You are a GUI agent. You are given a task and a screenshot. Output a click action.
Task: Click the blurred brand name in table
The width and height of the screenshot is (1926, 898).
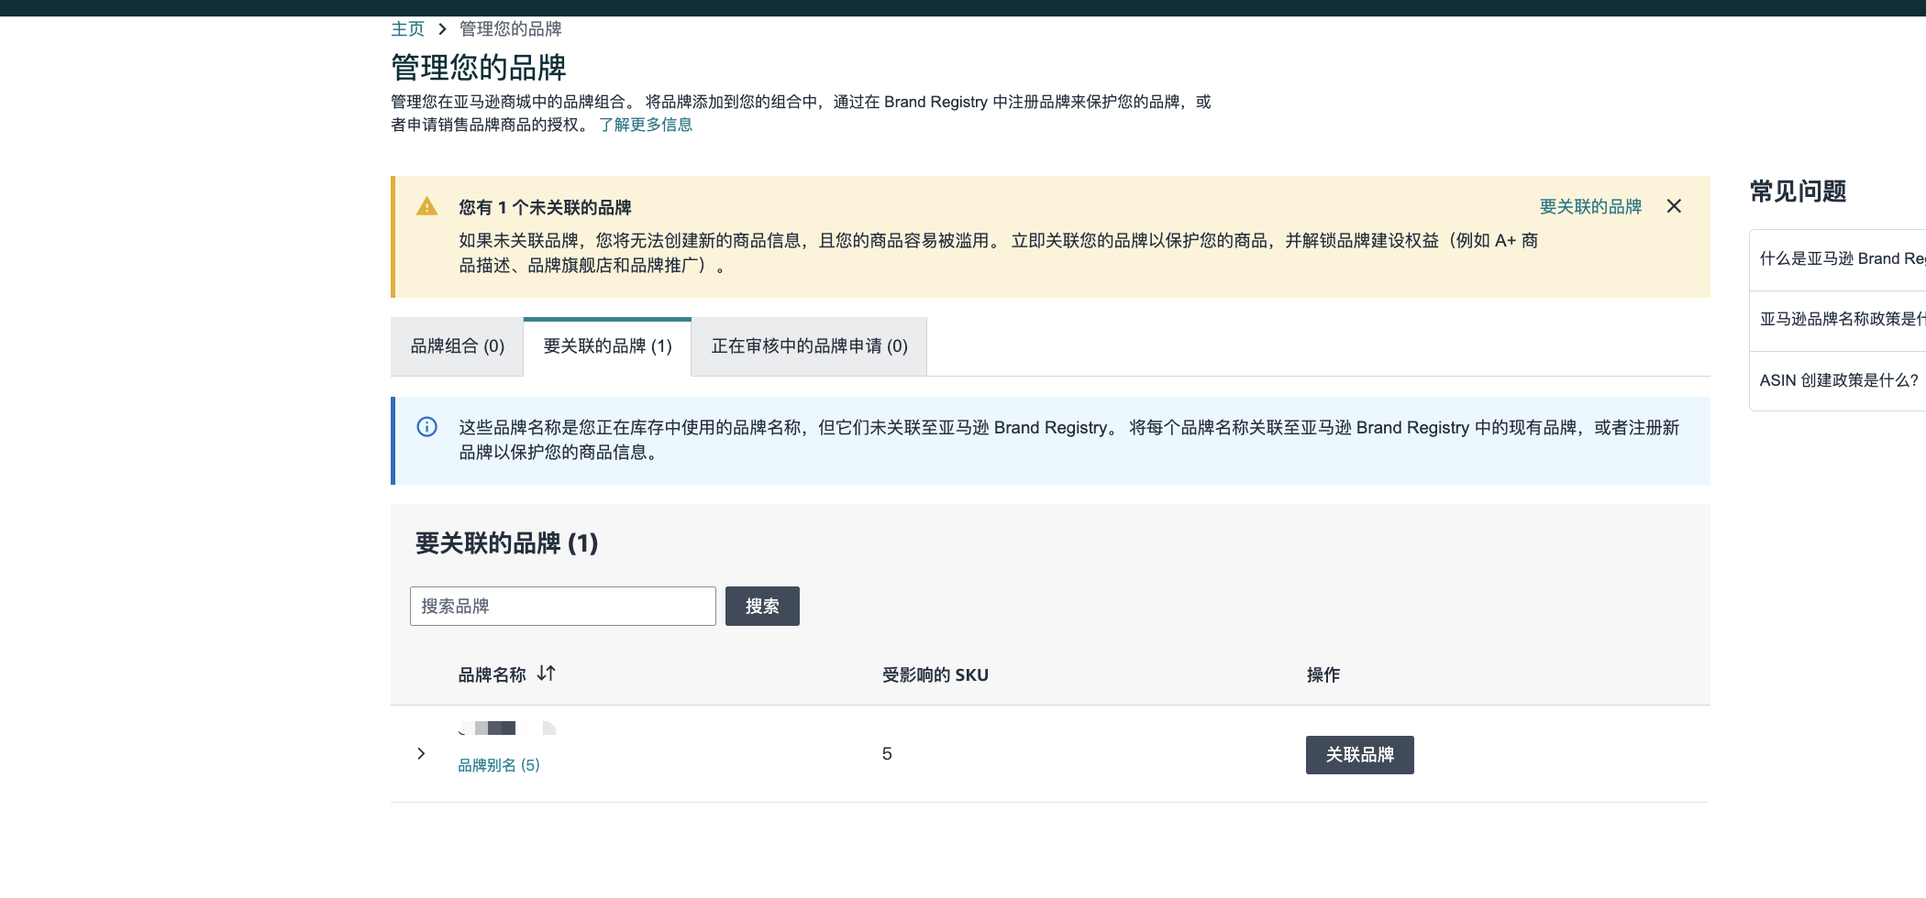coord(506,728)
